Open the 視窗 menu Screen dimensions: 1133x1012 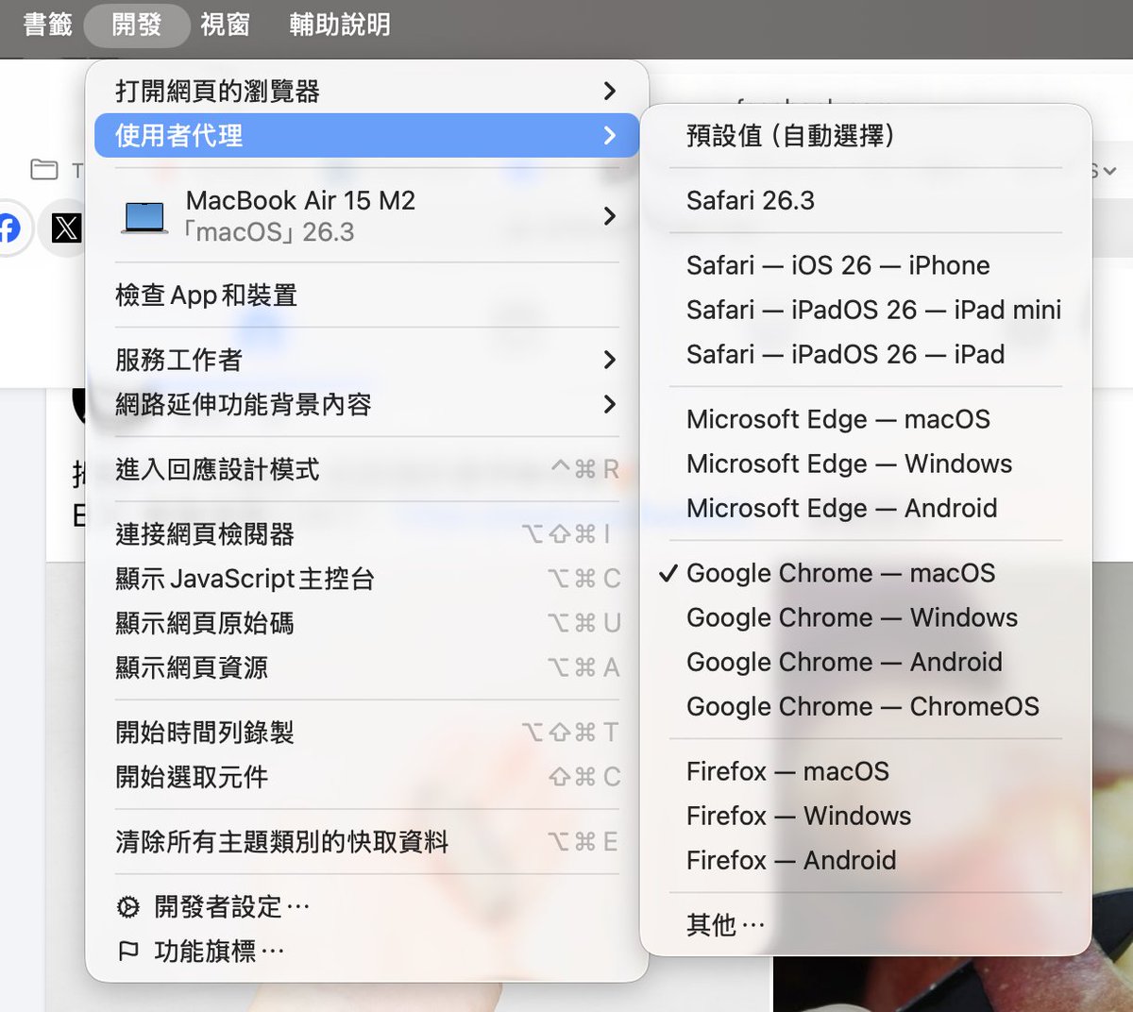(x=225, y=25)
